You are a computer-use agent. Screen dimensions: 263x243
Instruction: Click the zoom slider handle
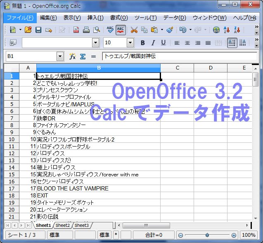[x=207, y=235]
